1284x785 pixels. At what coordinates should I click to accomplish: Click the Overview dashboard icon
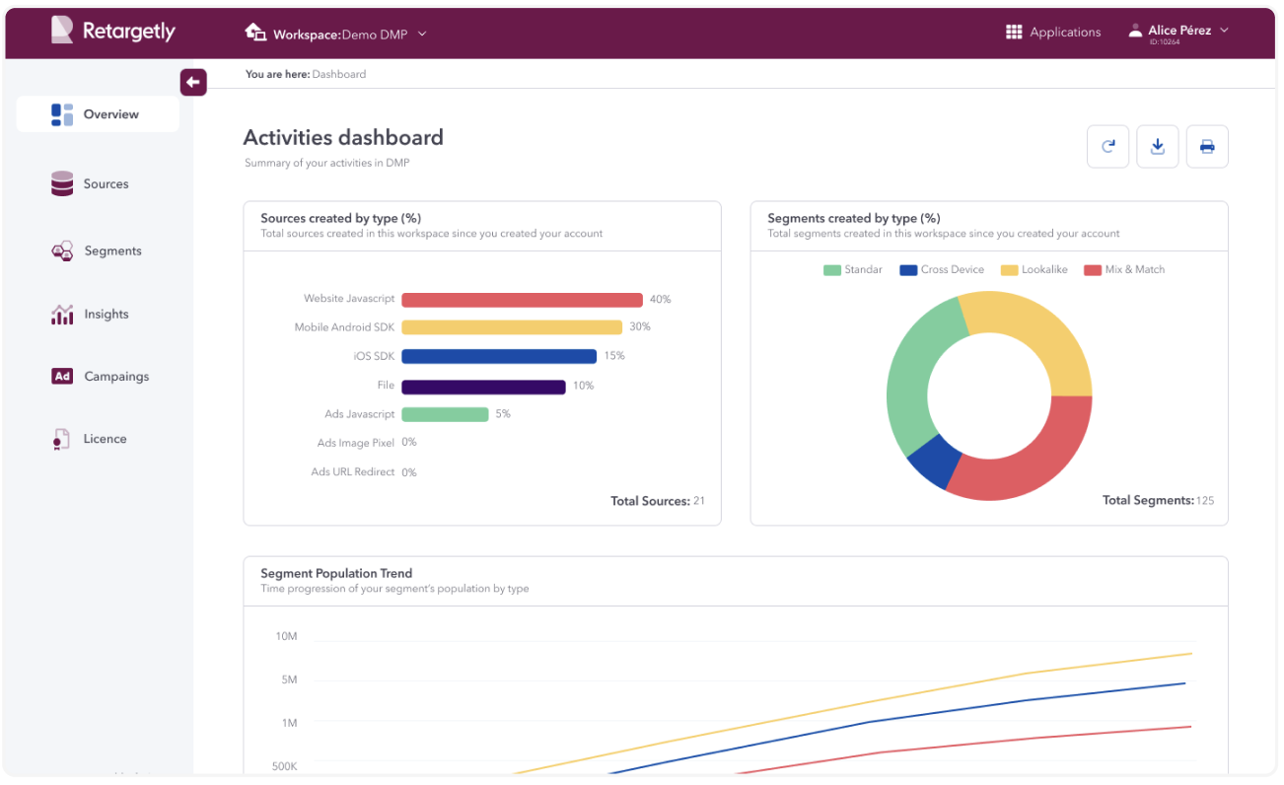[x=62, y=114]
